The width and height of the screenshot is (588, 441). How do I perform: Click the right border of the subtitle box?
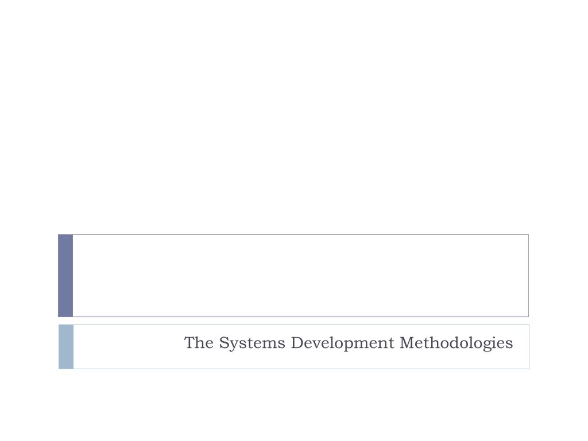click(529, 347)
